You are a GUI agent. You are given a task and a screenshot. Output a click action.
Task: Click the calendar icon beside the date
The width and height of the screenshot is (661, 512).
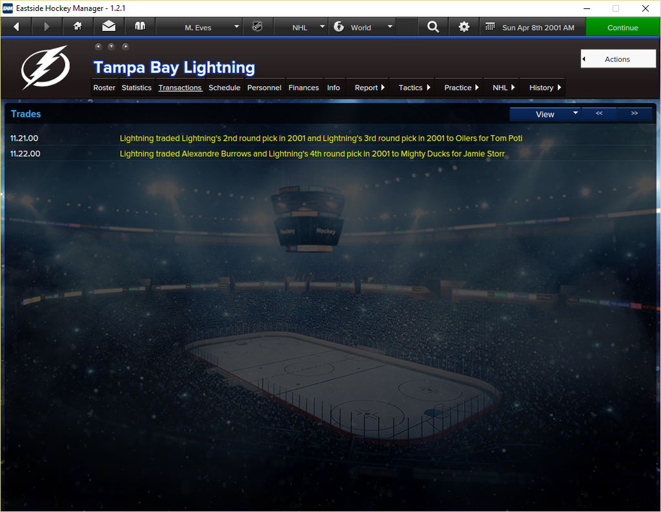[490, 26]
